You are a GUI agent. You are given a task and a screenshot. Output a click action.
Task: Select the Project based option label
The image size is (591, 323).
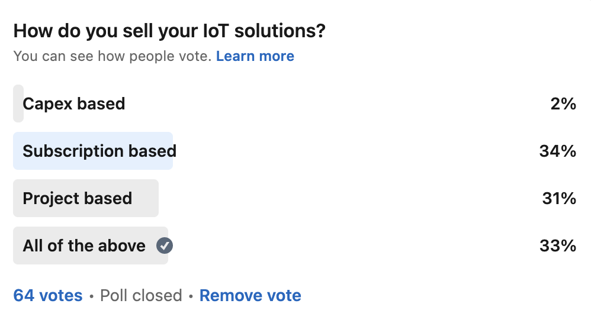[78, 198]
